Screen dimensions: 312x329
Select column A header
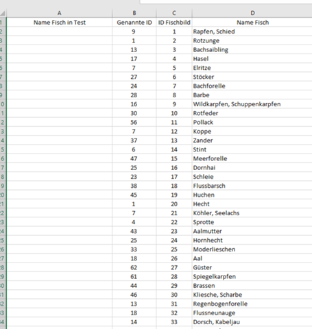[60, 13]
